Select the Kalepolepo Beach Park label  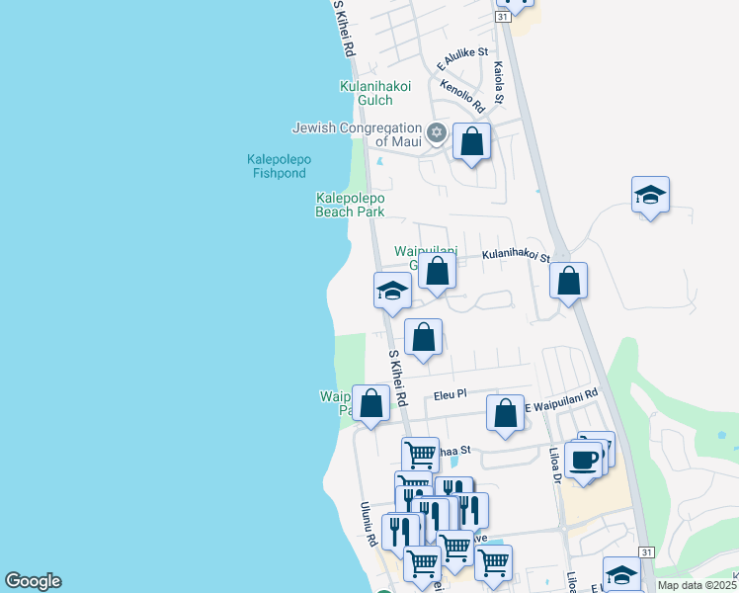350,205
